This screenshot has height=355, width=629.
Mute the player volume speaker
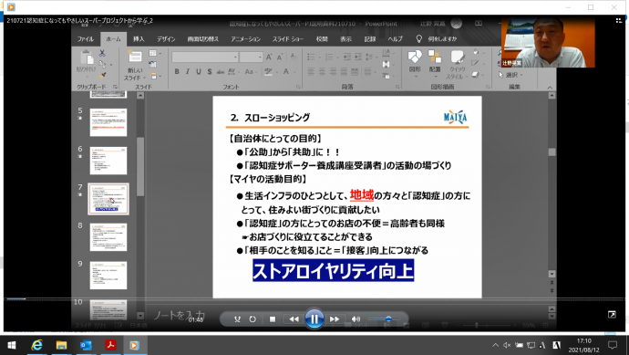356,319
